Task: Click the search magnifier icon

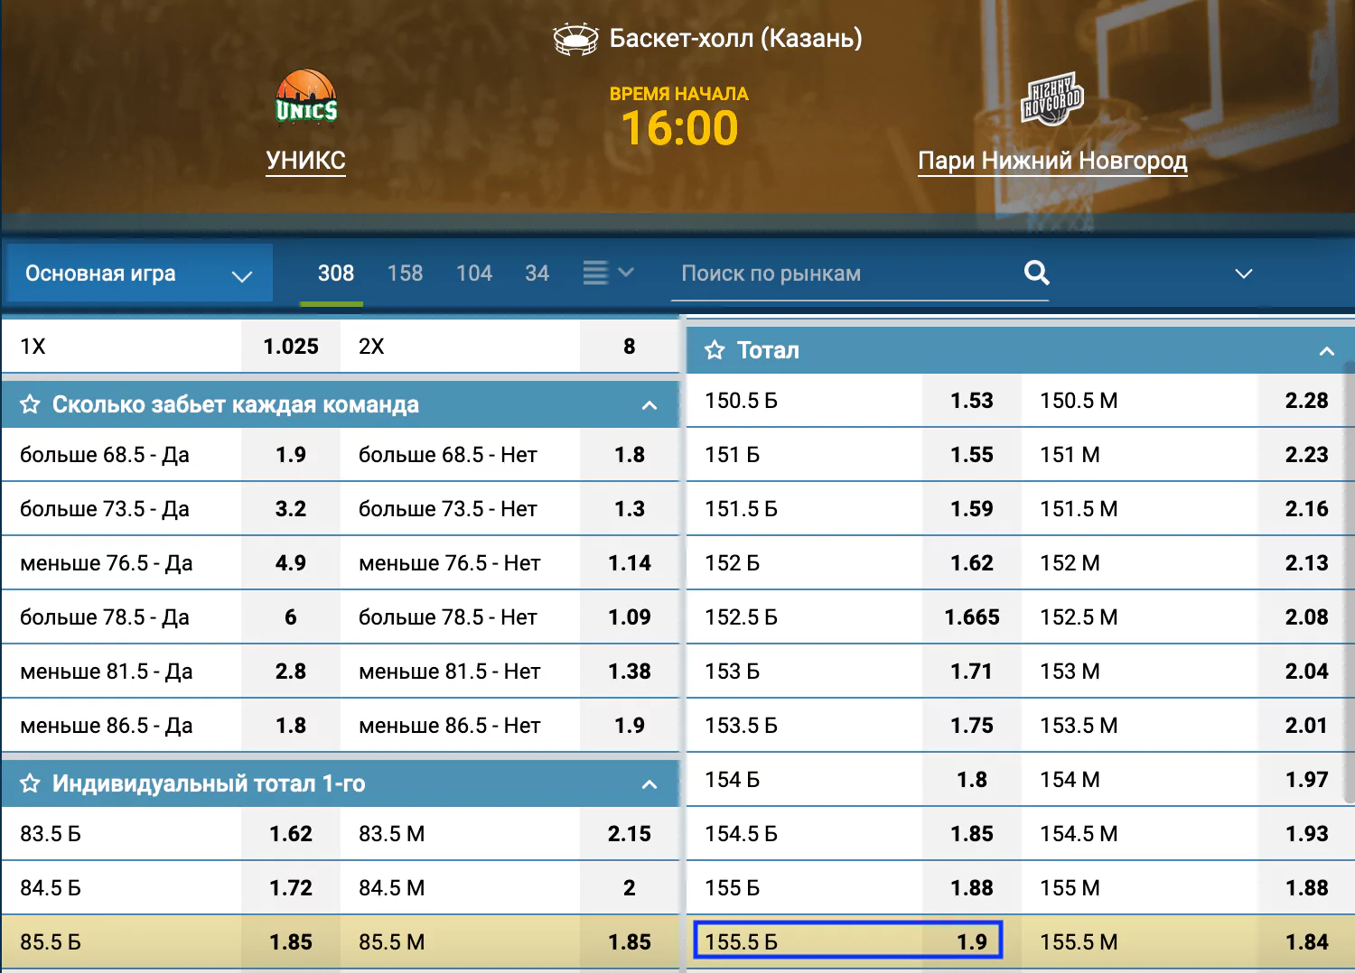Action: coord(1037,273)
